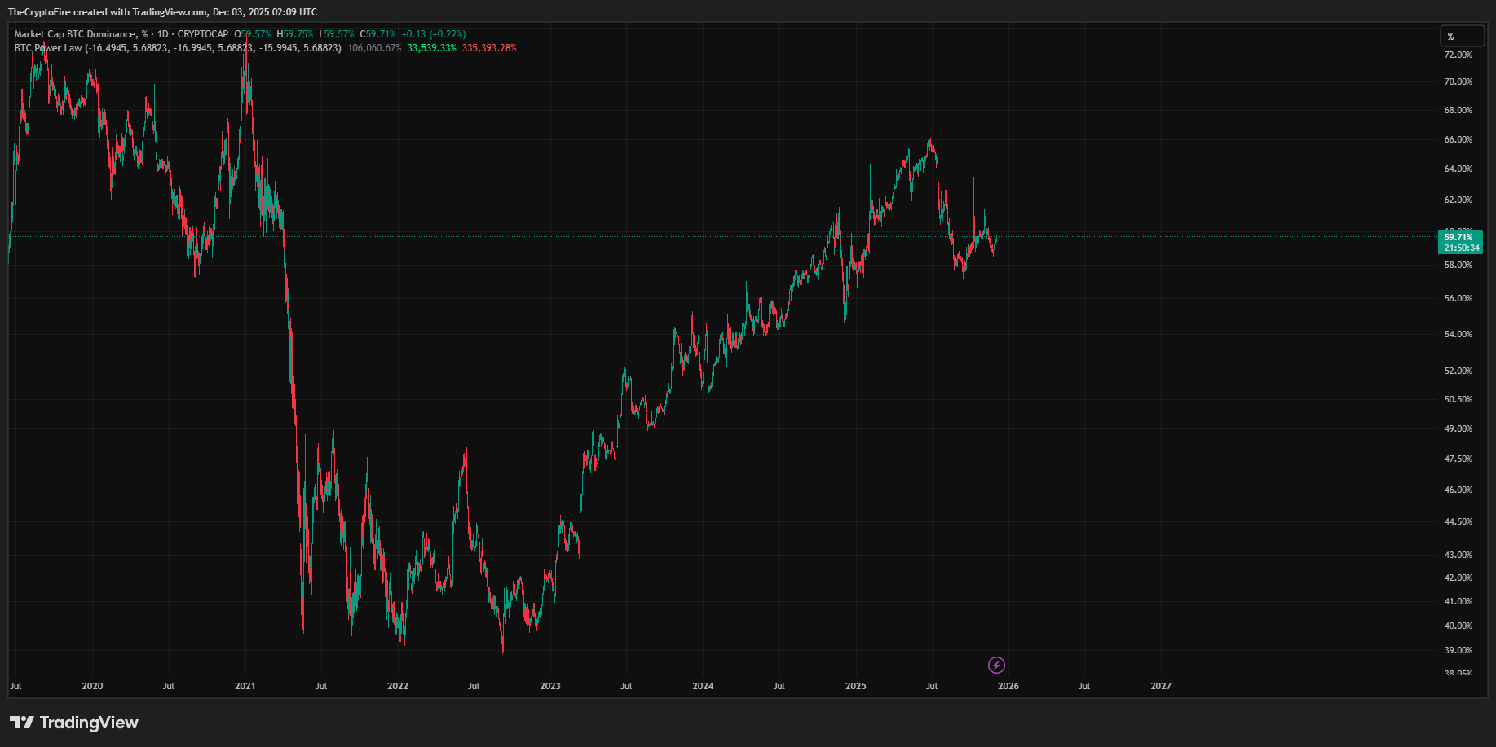
Task: Click the 39.00% price axis label
Action: click(1458, 650)
